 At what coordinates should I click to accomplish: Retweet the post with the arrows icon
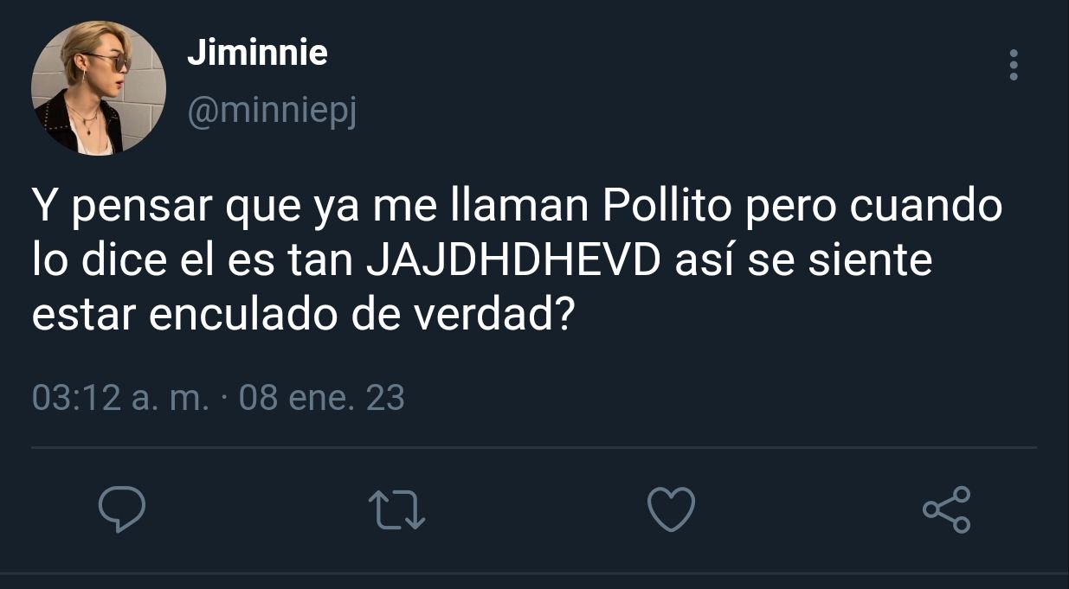(396, 509)
